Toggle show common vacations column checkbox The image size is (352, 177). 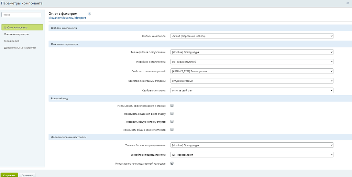pos(172,130)
